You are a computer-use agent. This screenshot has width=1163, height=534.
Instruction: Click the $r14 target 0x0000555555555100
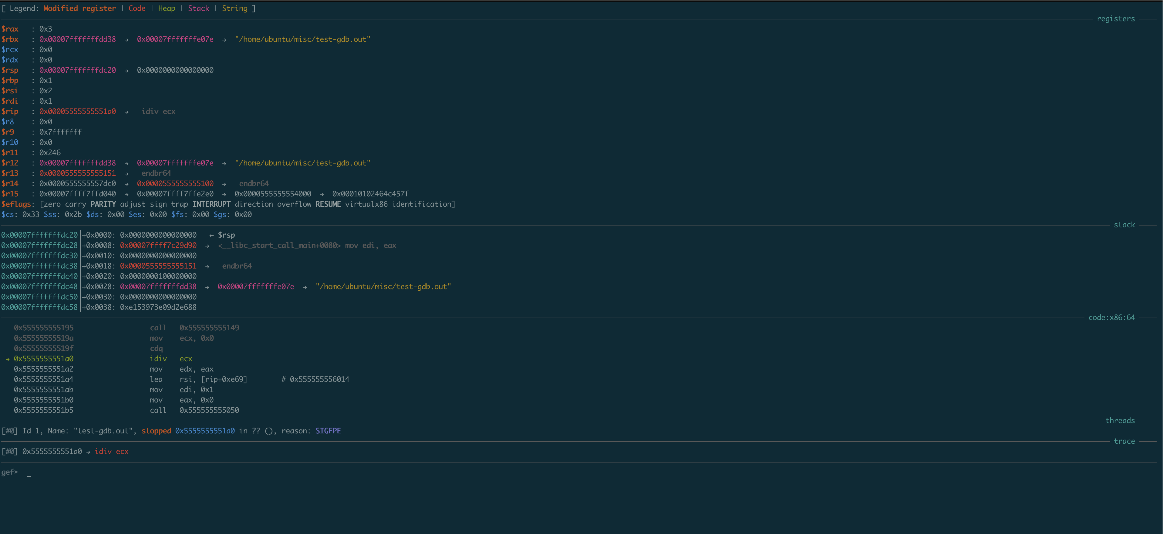175,184
